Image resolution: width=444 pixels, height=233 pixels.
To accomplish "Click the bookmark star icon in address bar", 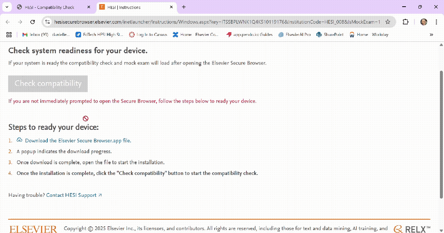I will [388, 22].
